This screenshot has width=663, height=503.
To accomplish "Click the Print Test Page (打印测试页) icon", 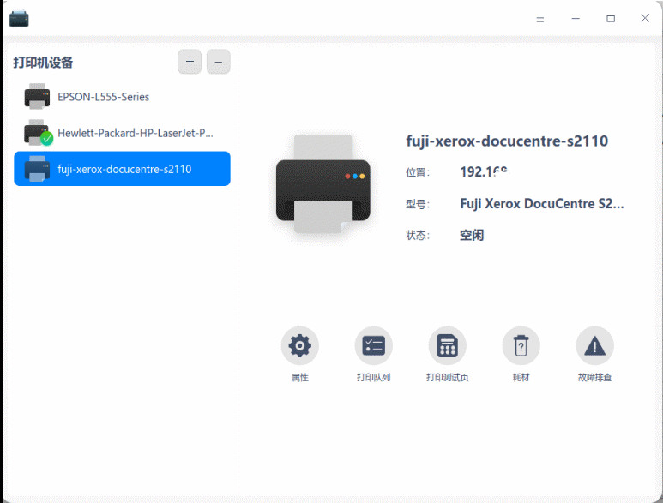I will (448, 345).
